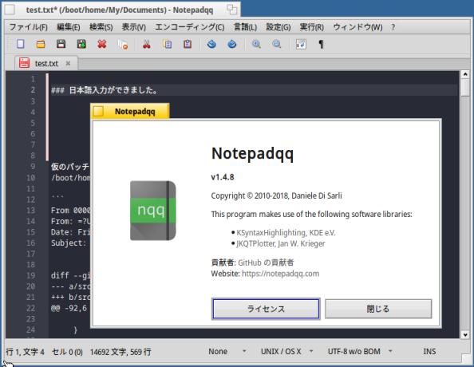Open the 編集(E) menu
Screen dimensions: 474x367
click(x=69, y=27)
